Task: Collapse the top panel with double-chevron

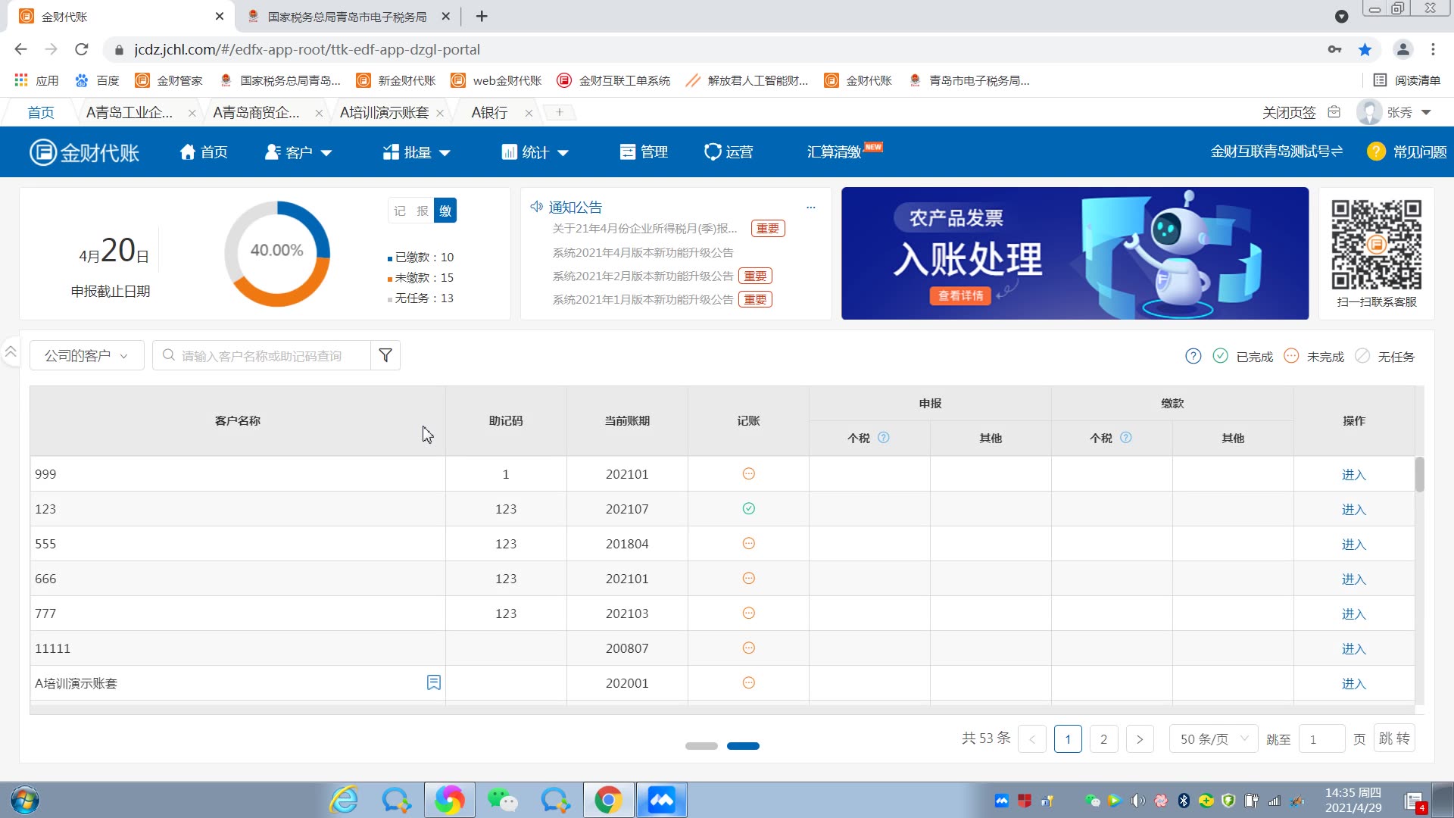Action: (11, 351)
